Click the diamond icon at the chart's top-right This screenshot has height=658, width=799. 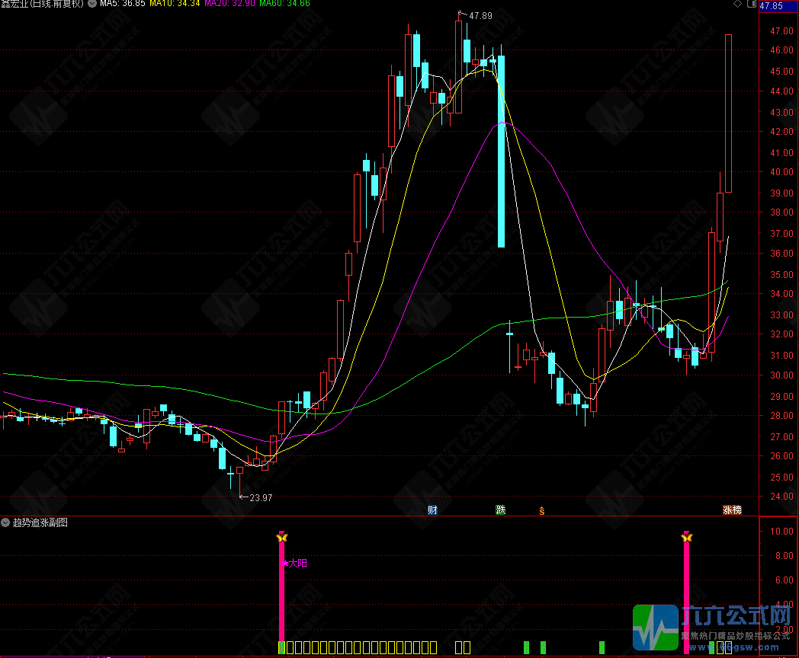(737, 4)
